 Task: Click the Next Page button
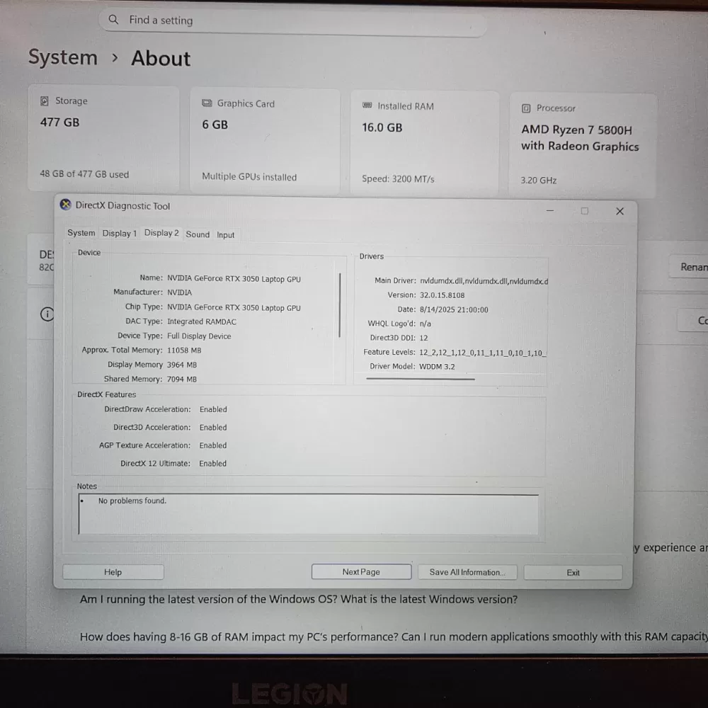click(x=361, y=571)
